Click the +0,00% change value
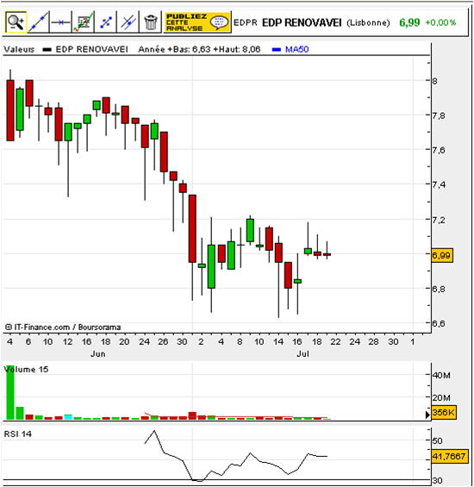Viewport: 474px width, 487px height. [440, 22]
